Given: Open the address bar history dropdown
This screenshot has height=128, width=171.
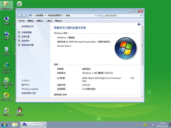Looking at the screenshot, I should [96, 15].
